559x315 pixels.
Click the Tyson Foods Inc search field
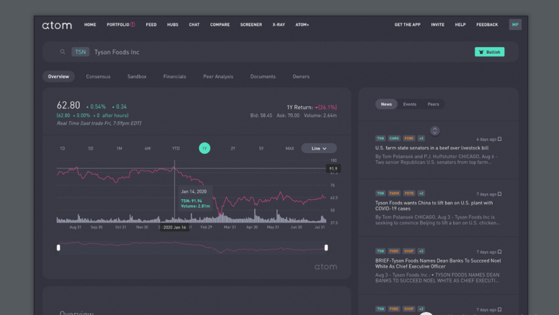(281, 52)
